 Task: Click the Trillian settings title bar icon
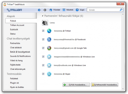[5, 4]
